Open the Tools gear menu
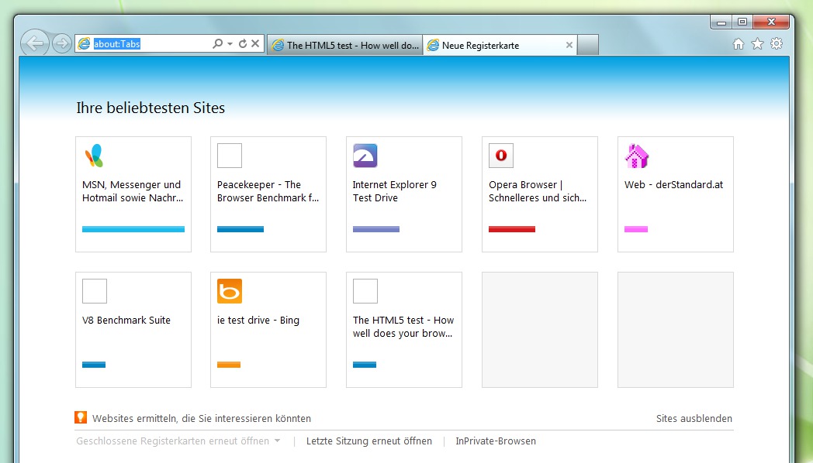The height and width of the screenshot is (463, 813). tap(777, 44)
